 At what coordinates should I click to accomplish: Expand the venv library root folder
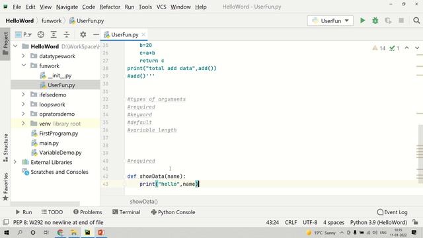[24, 124]
